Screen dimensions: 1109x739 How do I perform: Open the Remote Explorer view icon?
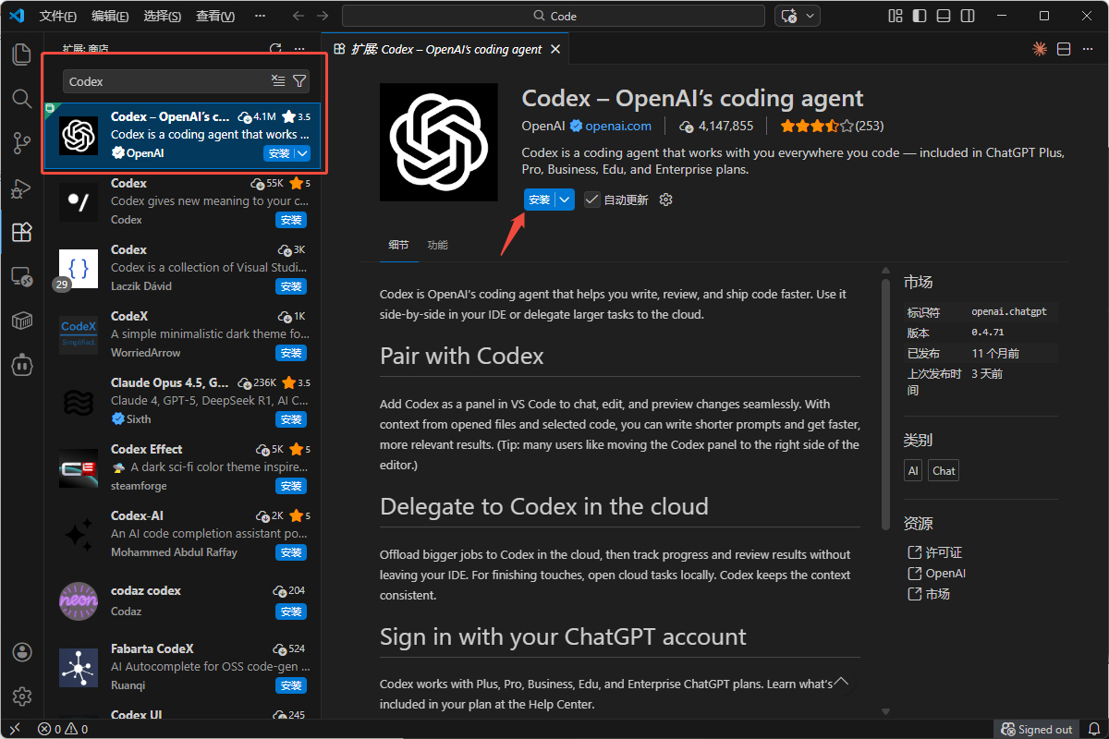coord(22,276)
